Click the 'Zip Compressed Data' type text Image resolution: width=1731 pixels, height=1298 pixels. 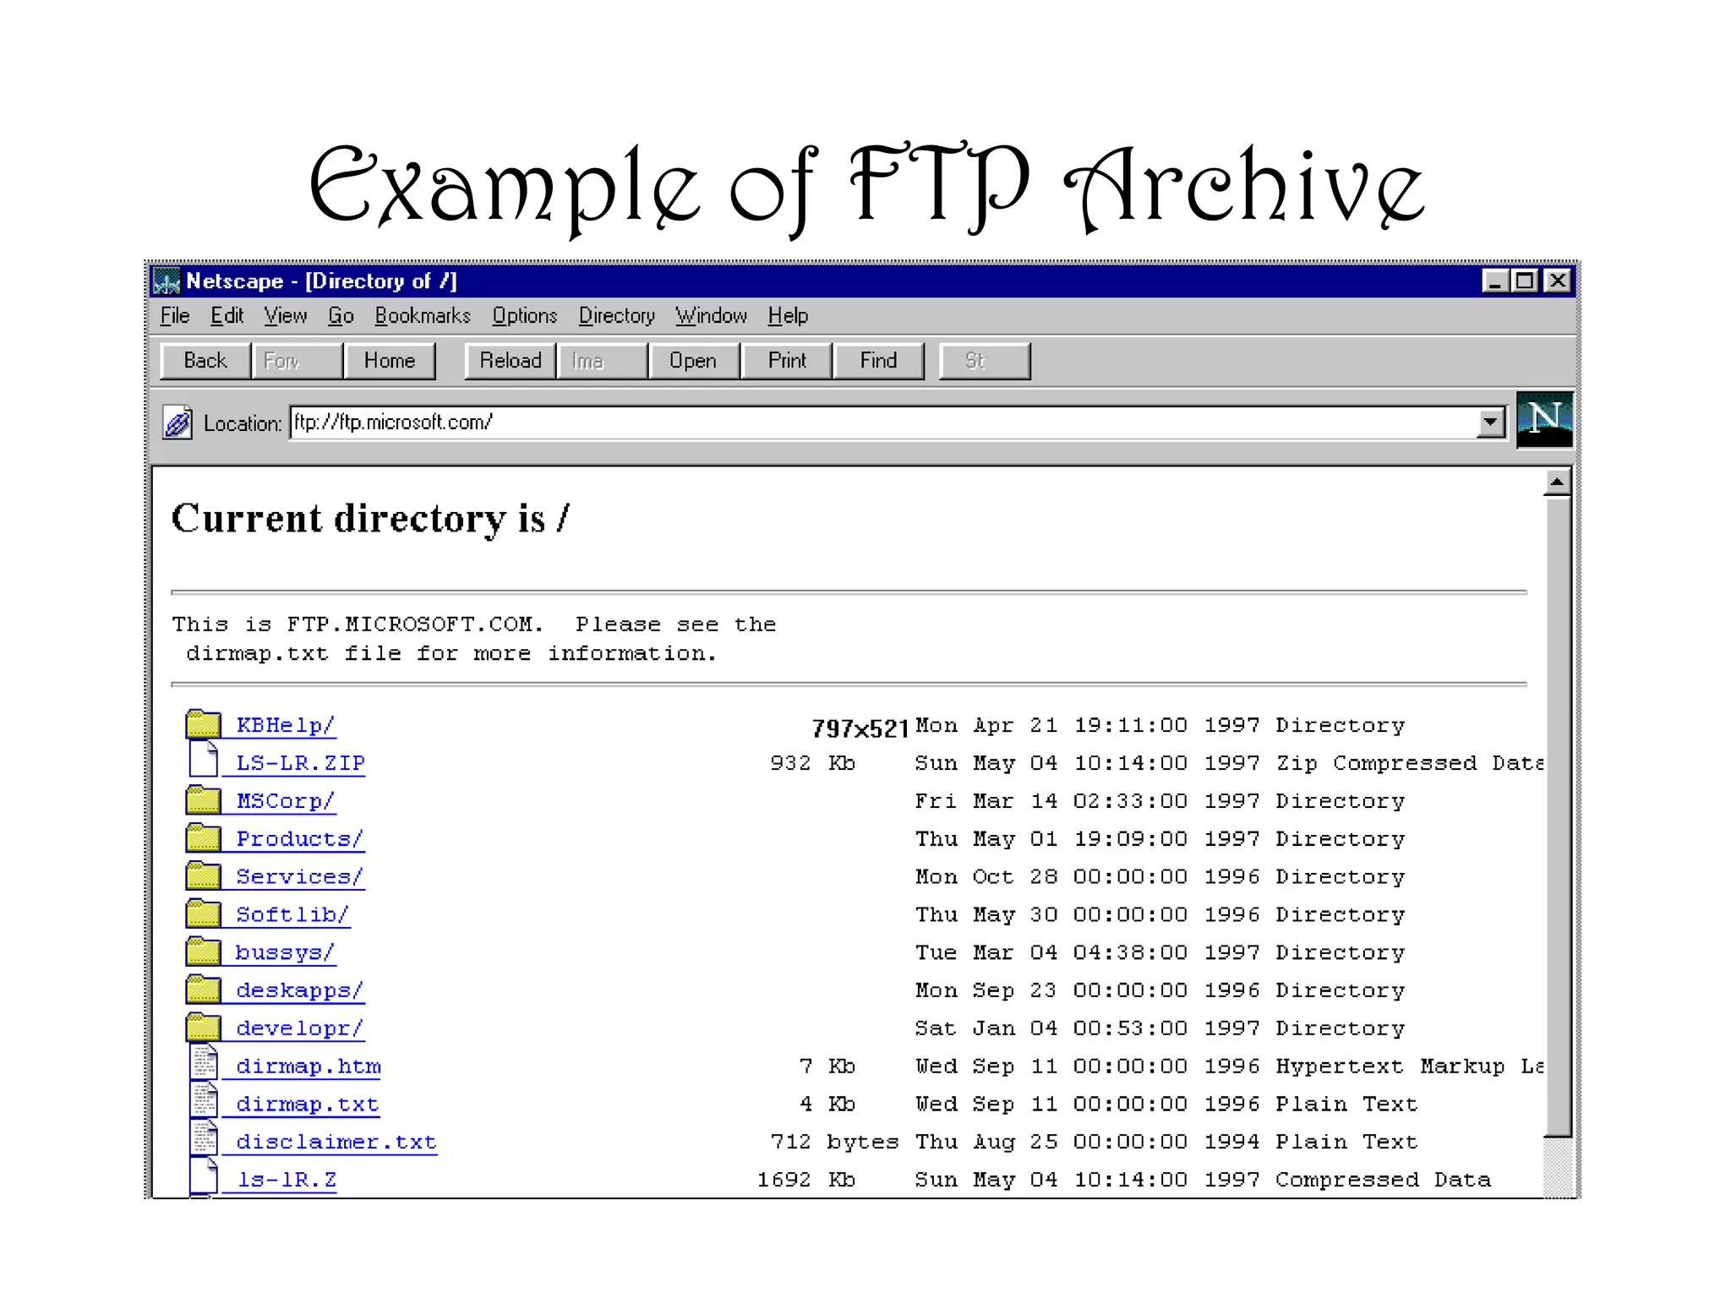[1410, 763]
